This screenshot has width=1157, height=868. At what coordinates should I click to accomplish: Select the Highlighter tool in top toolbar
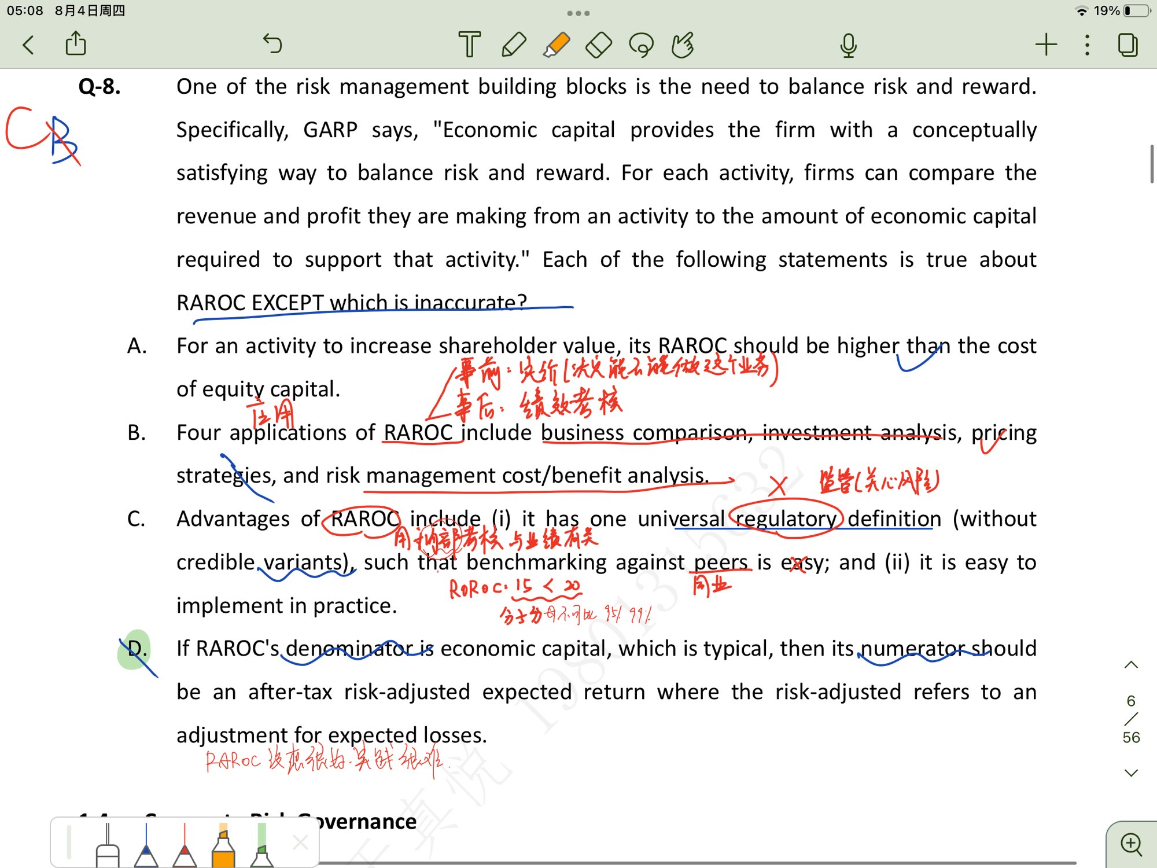click(x=556, y=45)
